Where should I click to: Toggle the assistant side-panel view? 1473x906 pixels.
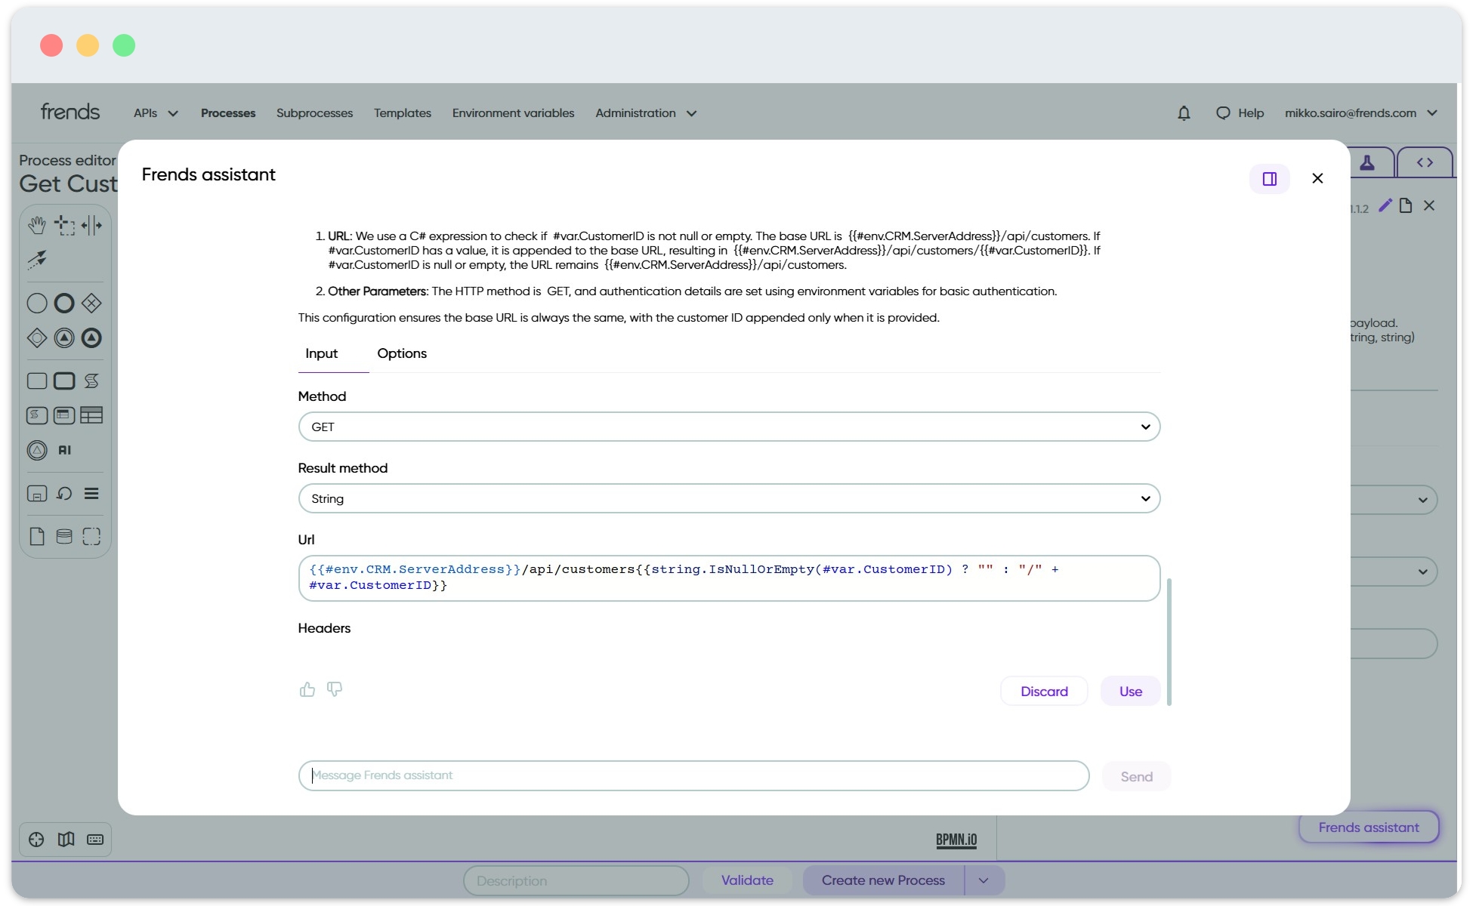pyautogui.click(x=1270, y=178)
